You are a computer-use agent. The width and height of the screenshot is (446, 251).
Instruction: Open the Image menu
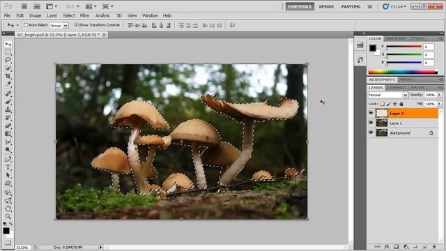[36, 15]
